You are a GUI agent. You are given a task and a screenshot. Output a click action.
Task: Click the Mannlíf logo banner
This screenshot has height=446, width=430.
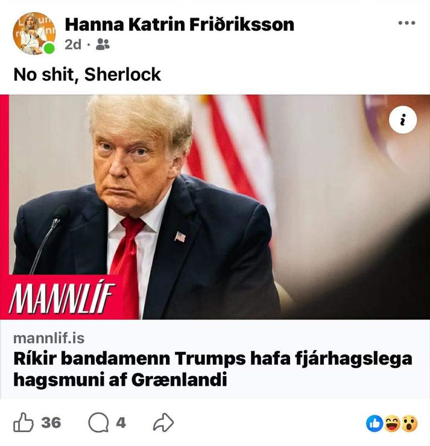pyautogui.click(x=62, y=298)
